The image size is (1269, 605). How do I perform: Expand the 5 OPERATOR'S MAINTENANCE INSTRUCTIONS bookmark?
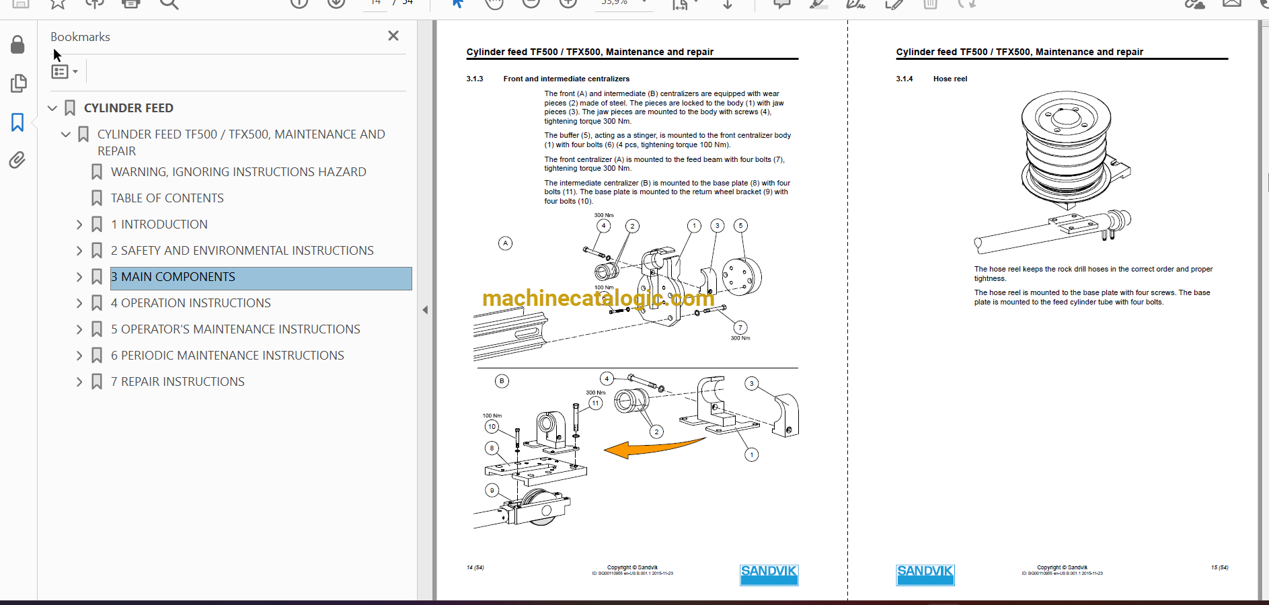(79, 329)
